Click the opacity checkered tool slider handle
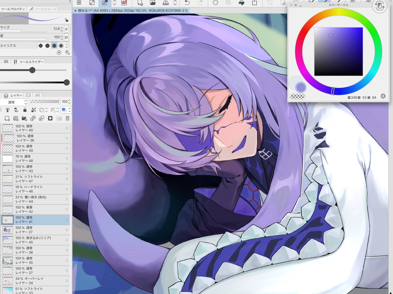This screenshot has height=294, width=393. click(66, 82)
